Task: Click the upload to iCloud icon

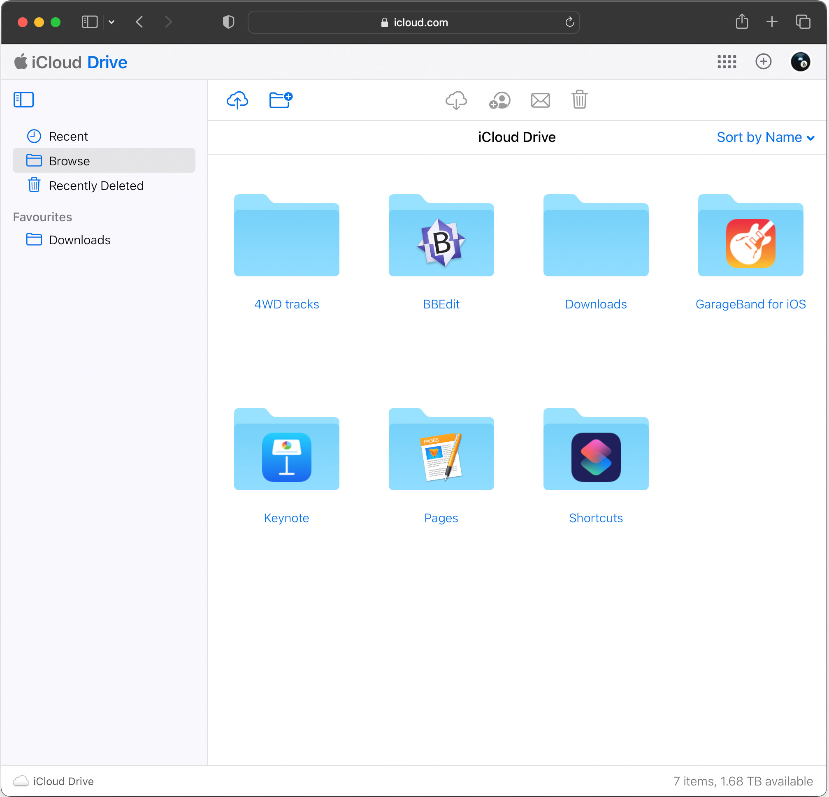Action: tap(237, 100)
